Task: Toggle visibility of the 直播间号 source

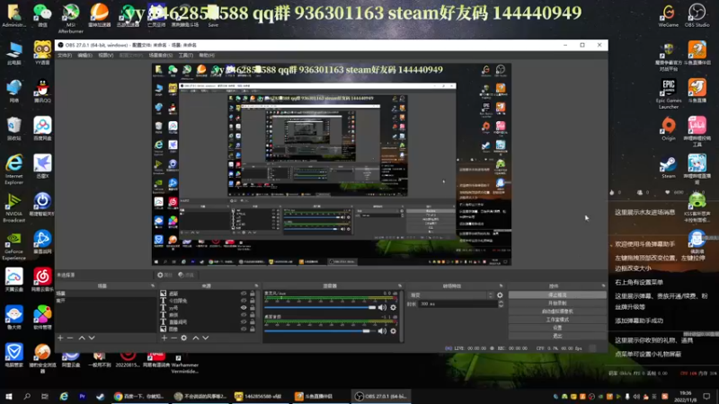Action: click(244, 322)
